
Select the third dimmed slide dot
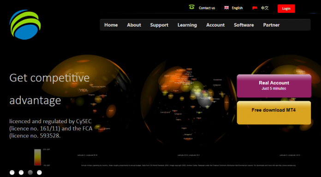30,172
